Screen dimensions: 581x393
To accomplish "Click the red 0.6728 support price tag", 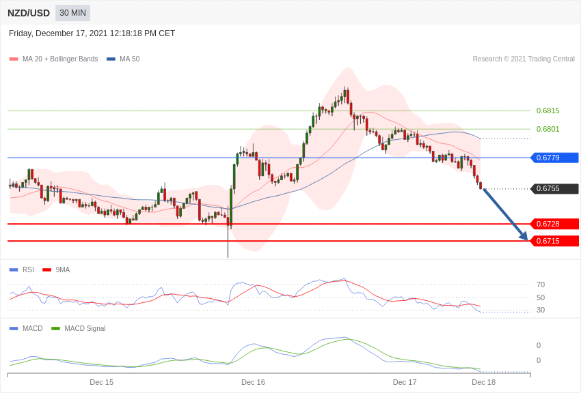I will [x=555, y=224].
